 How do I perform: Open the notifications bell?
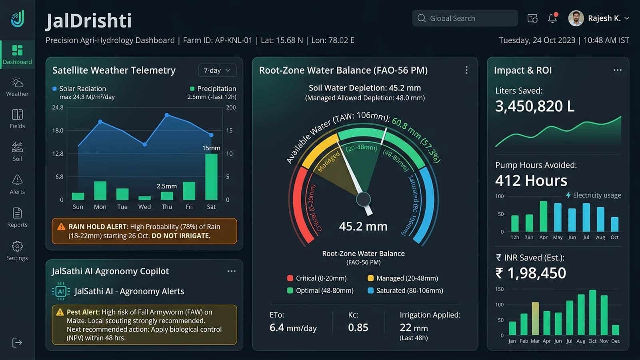click(x=553, y=18)
